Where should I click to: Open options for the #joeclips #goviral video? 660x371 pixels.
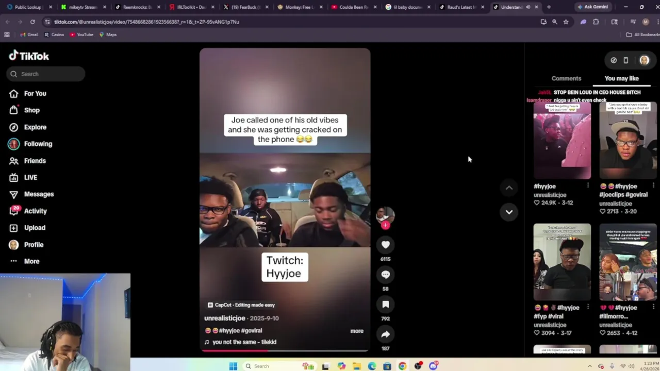coord(654,185)
